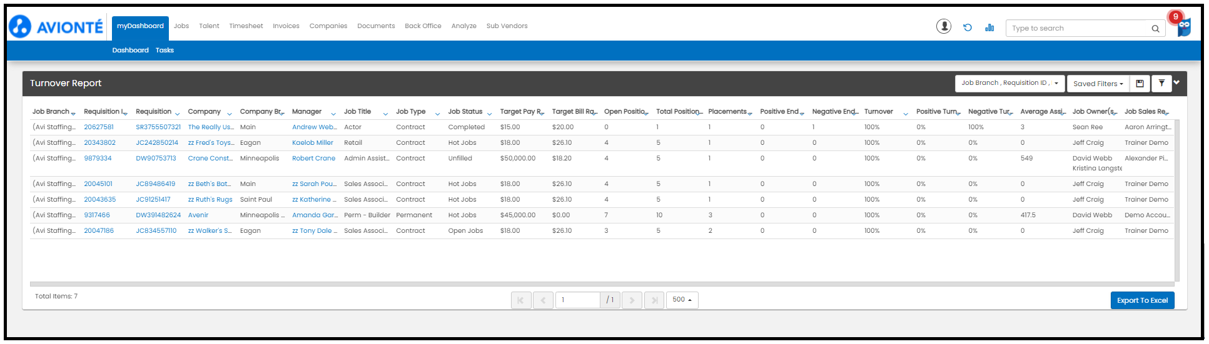1209x344 pixels.
Task: Open the Jobs menu
Action: click(x=181, y=26)
